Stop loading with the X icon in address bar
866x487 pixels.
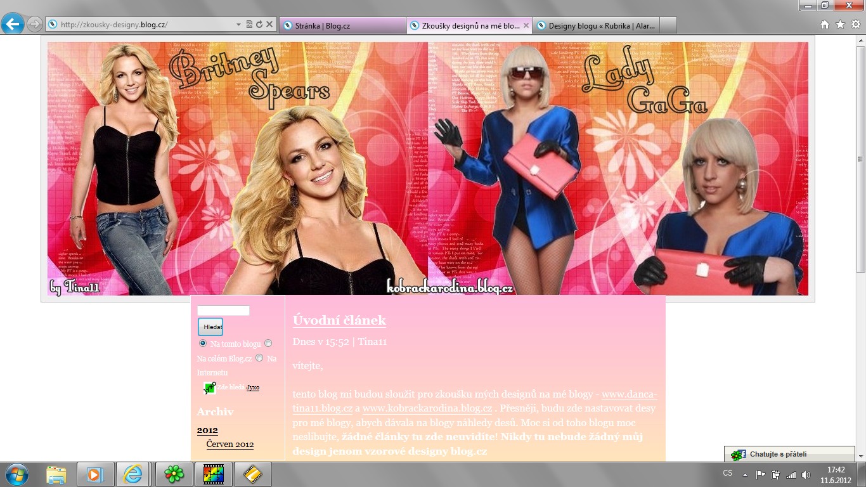pos(269,25)
